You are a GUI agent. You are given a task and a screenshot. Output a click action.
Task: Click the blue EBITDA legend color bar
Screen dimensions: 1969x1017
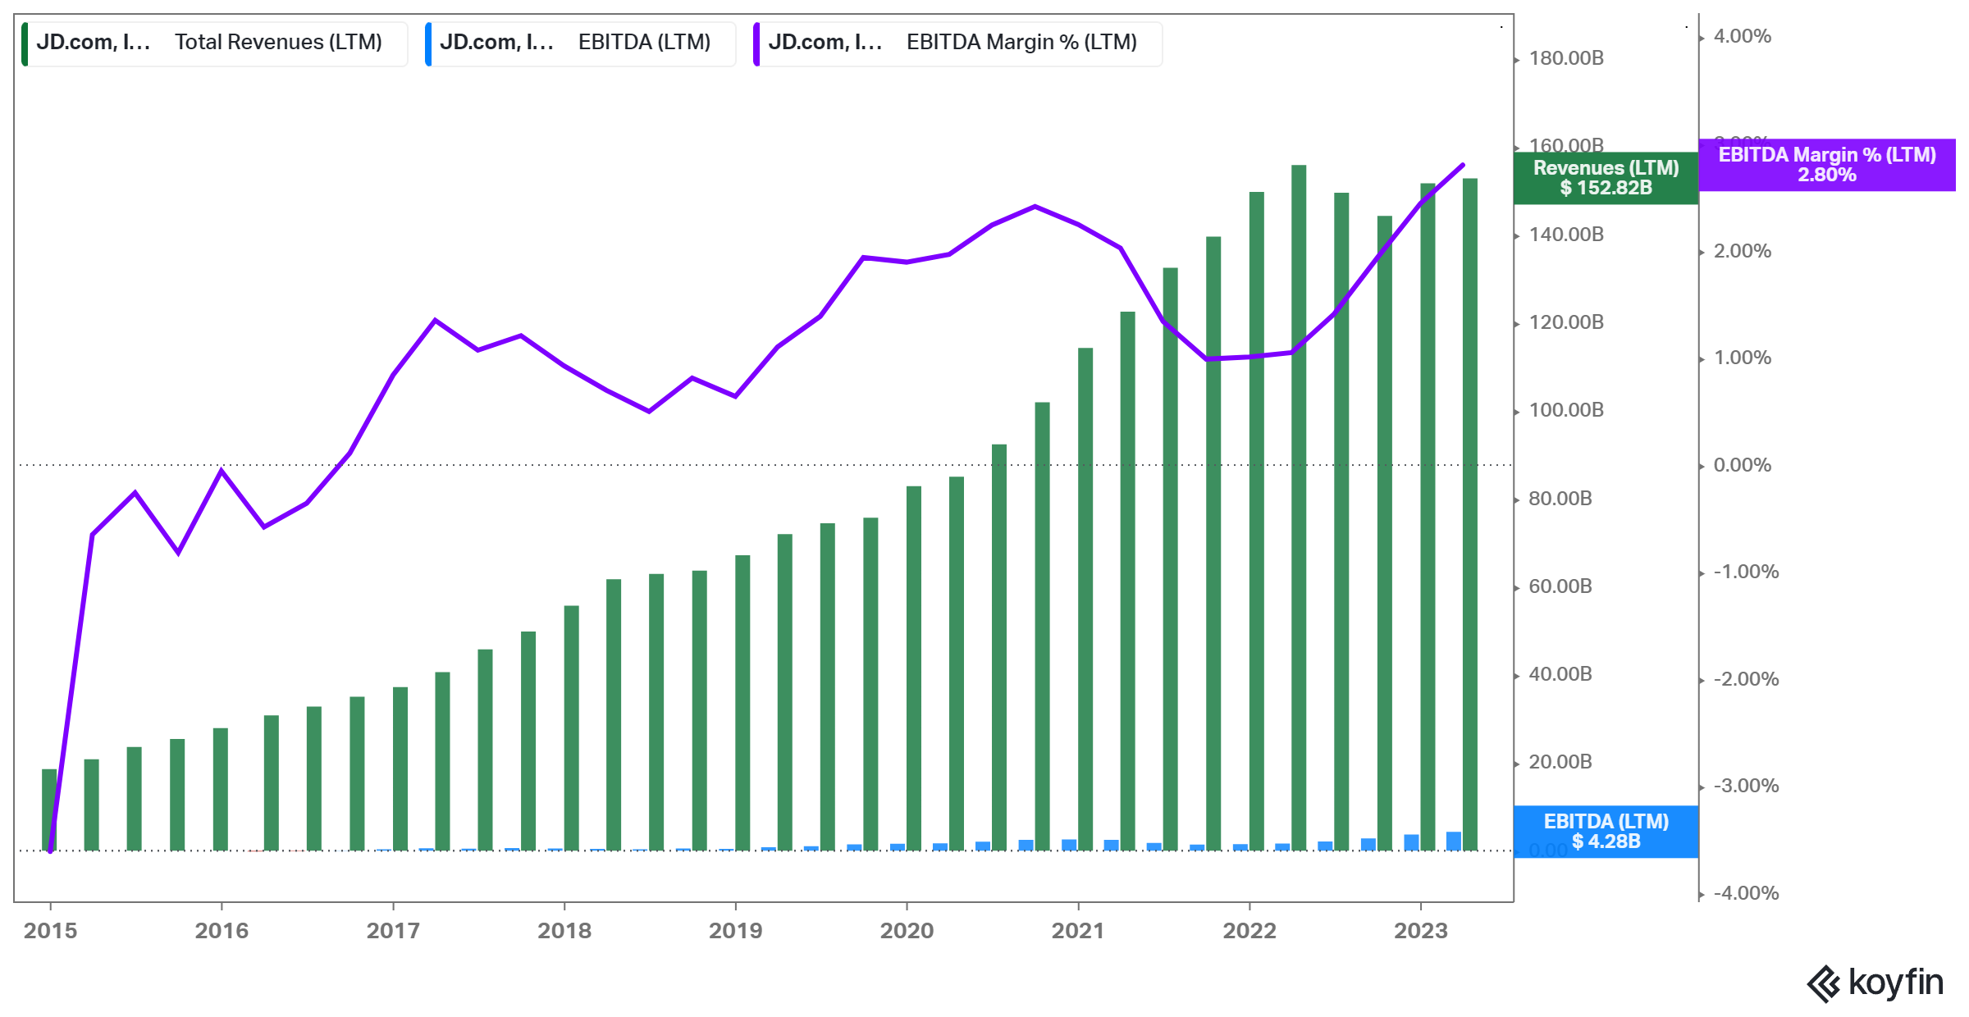[428, 43]
